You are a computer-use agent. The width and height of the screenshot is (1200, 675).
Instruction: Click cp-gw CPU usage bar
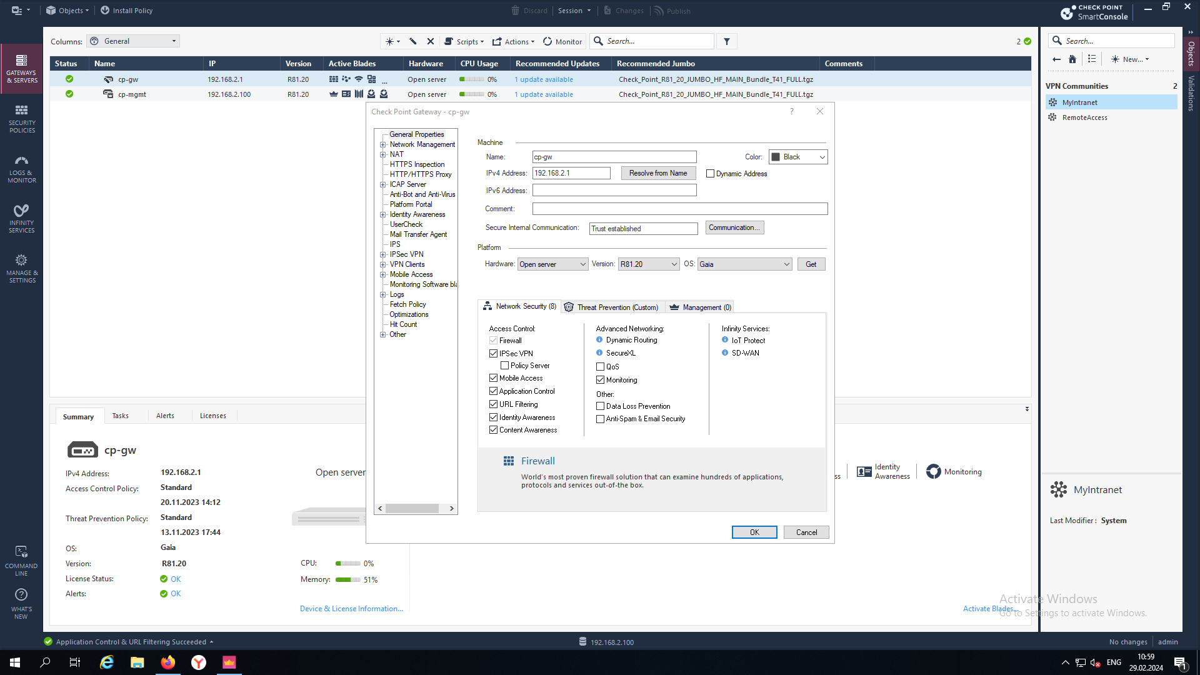pos(472,79)
